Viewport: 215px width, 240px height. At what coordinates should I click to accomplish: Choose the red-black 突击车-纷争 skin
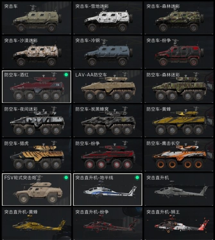click(179, 52)
